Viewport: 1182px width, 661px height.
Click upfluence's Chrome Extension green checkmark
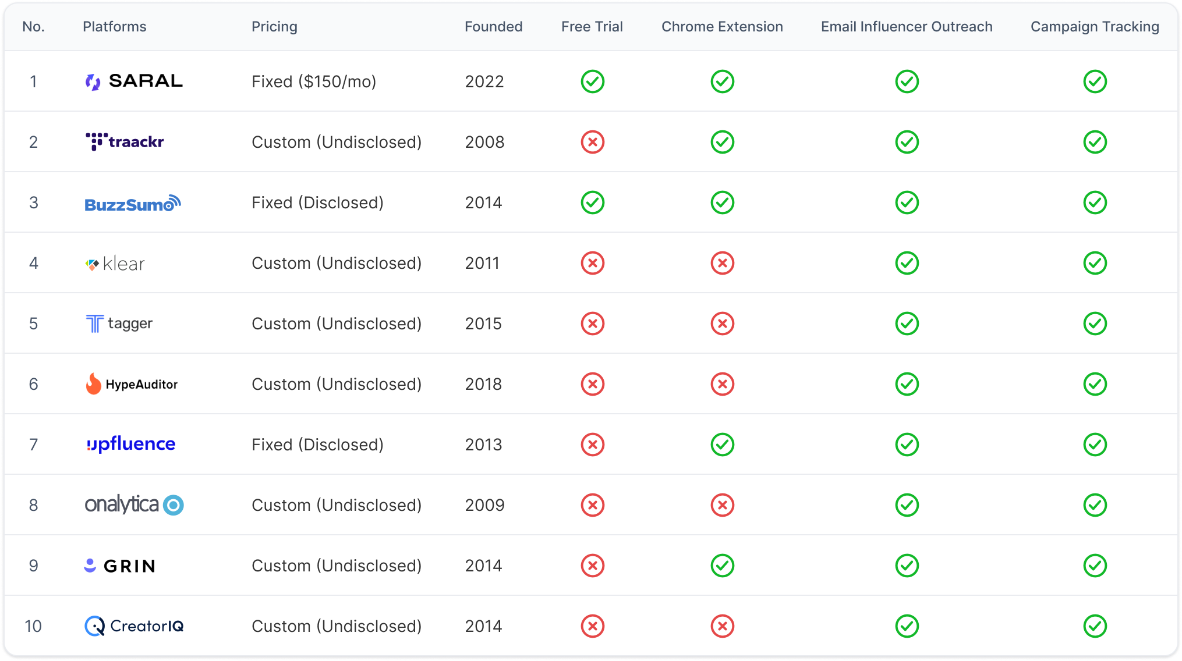pos(723,445)
